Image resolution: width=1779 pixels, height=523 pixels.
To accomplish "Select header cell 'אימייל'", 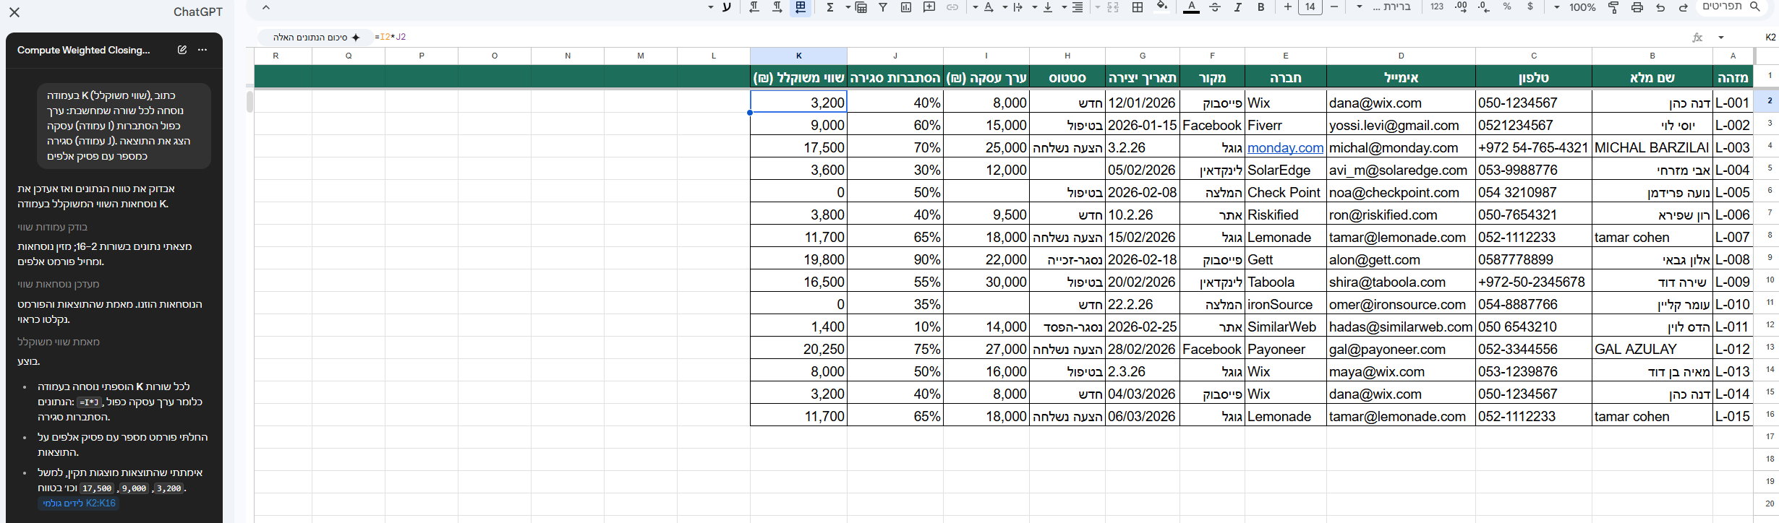I will pyautogui.click(x=1401, y=77).
